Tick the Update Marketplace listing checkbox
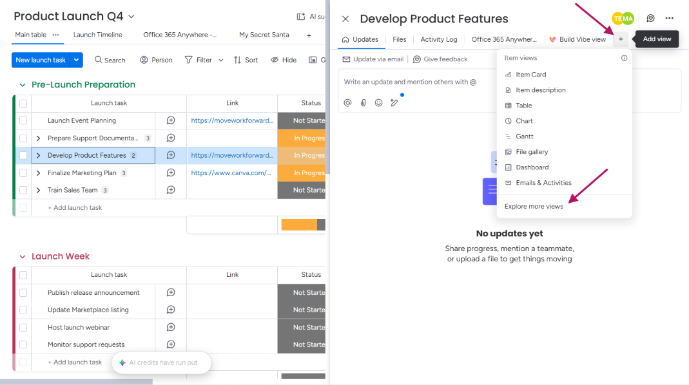Image resolution: width=689 pixels, height=385 pixels. pyautogui.click(x=23, y=310)
